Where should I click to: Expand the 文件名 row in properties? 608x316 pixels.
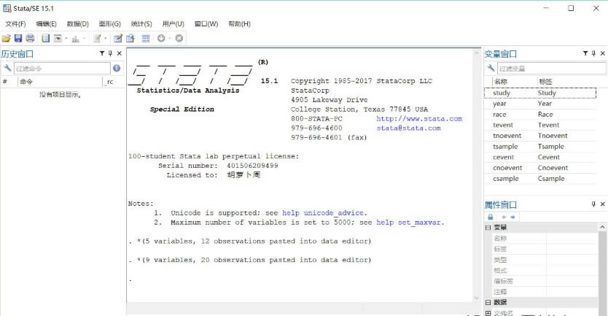tap(488, 312)
